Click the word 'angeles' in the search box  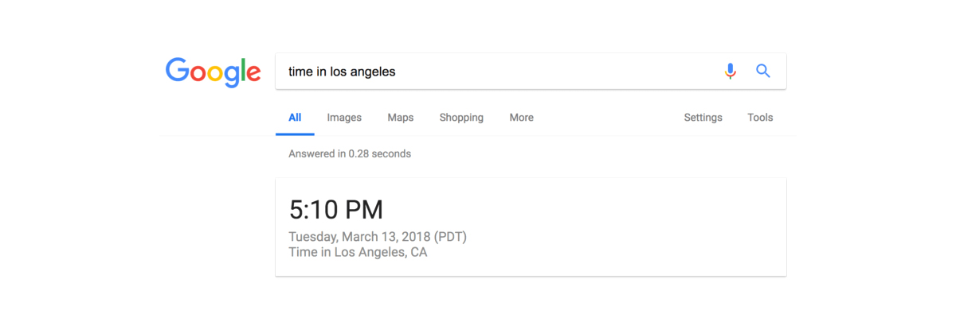pyautogui.click(x=374, y=72)
